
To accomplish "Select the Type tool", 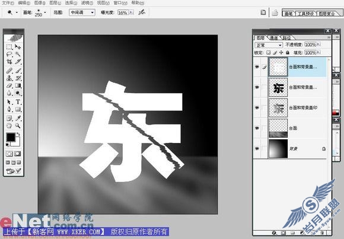I will pyautogui.click(x=18, y=102).
